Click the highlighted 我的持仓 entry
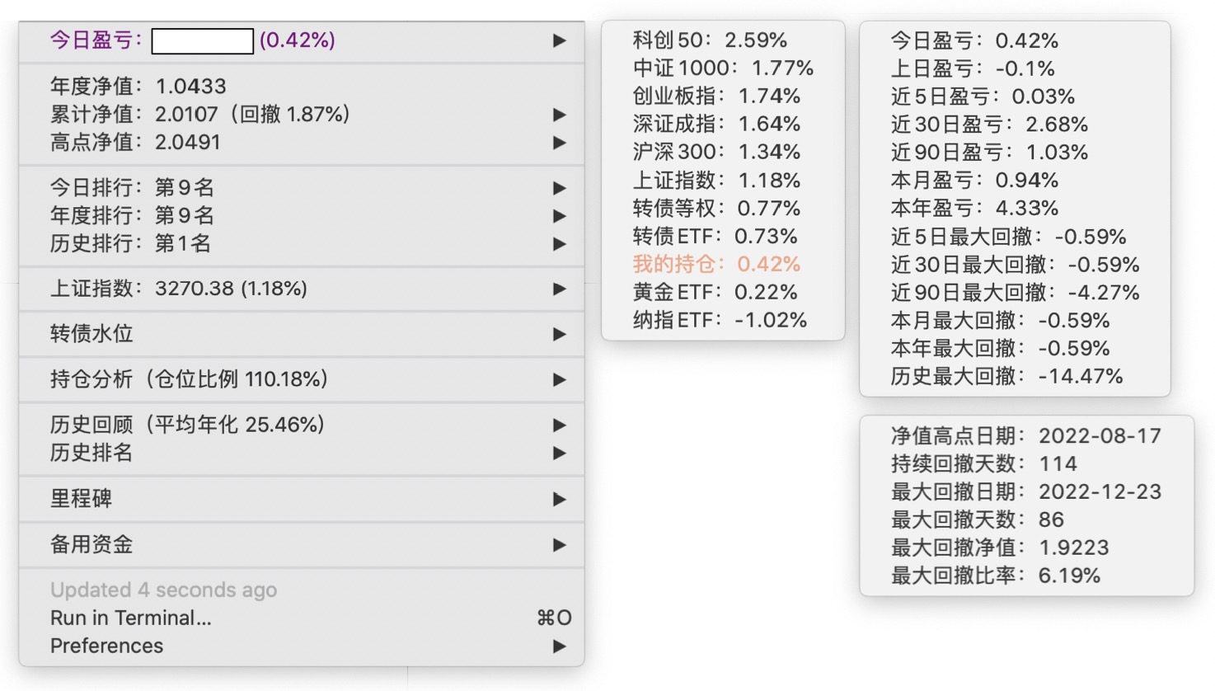 (716, 264)
